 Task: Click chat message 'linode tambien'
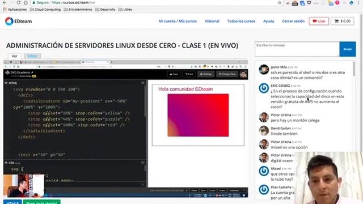click(x=284, y=134)
